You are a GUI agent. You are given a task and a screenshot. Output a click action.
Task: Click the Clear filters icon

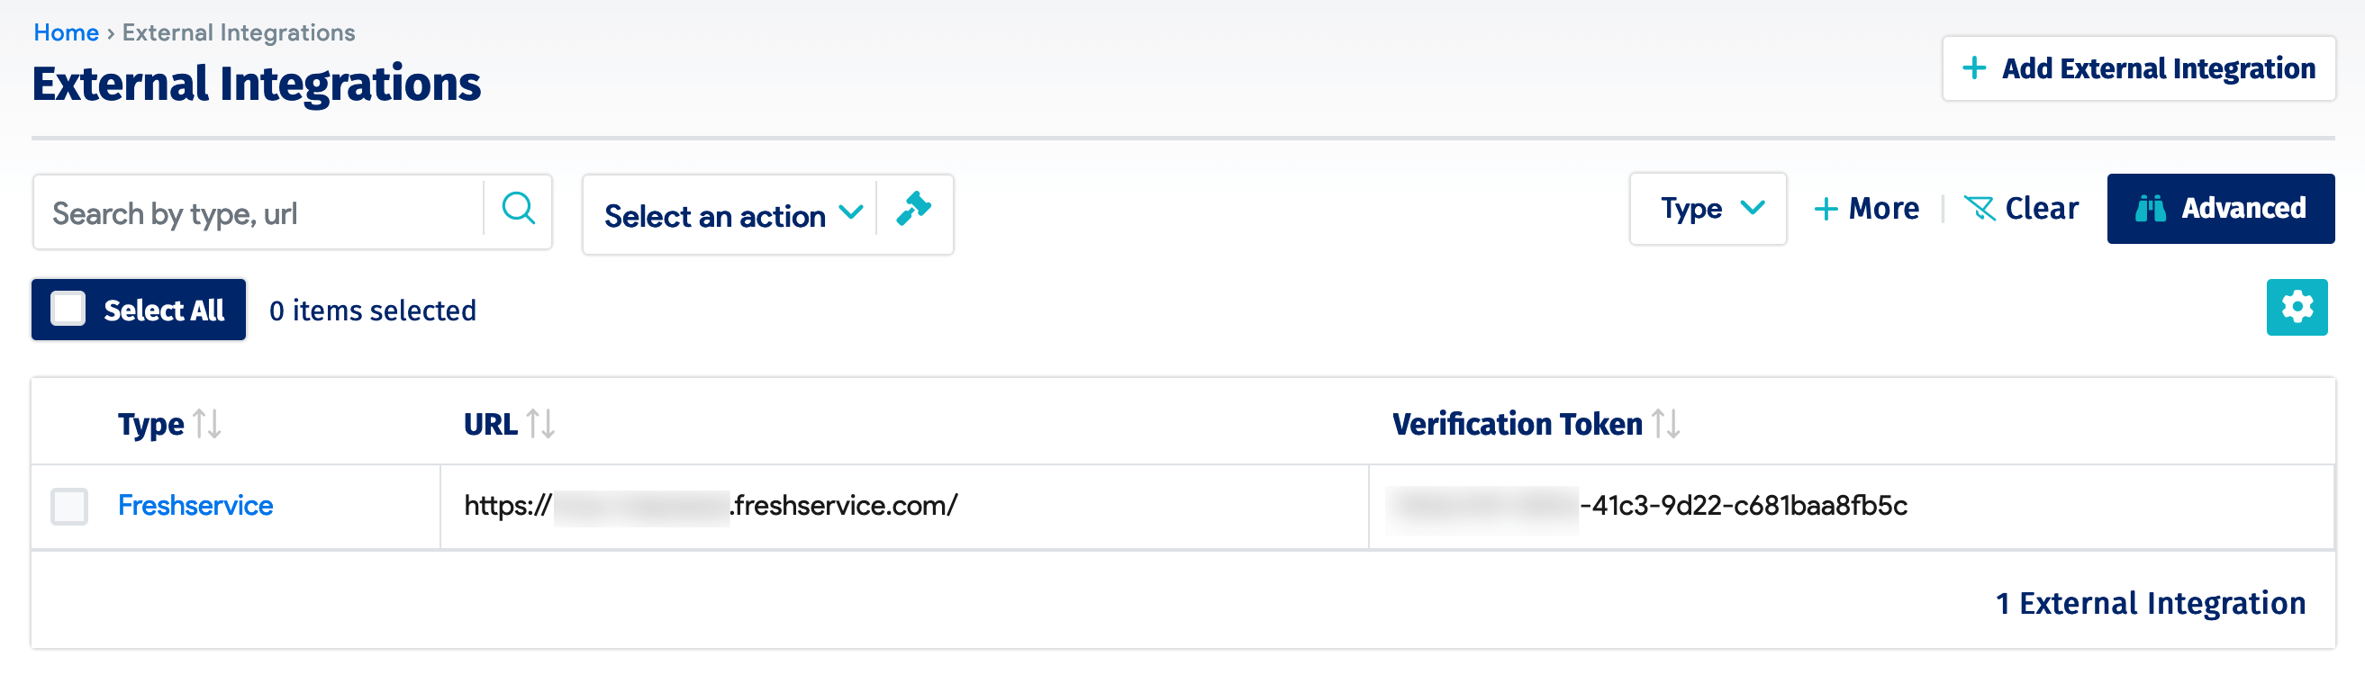coord(1981,208)
